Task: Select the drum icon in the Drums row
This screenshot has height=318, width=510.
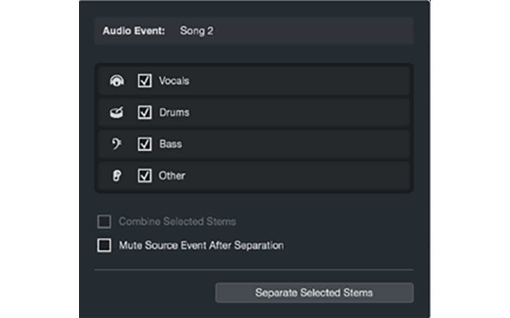Action: click(x=116, y=112)
